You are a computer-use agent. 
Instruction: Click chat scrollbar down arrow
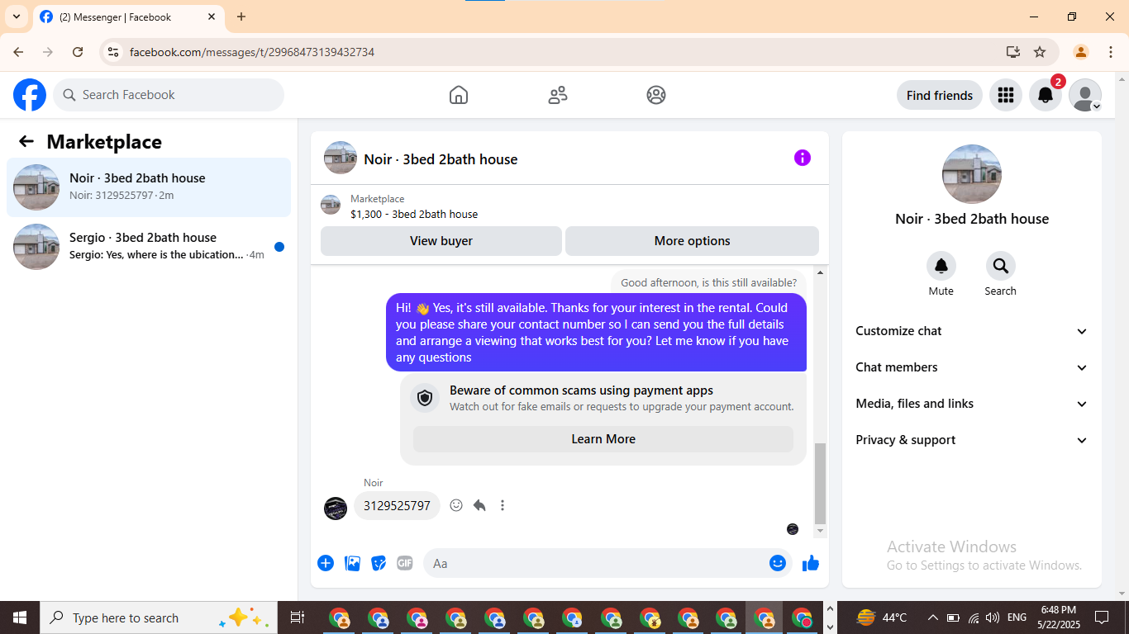pos(821,532)
